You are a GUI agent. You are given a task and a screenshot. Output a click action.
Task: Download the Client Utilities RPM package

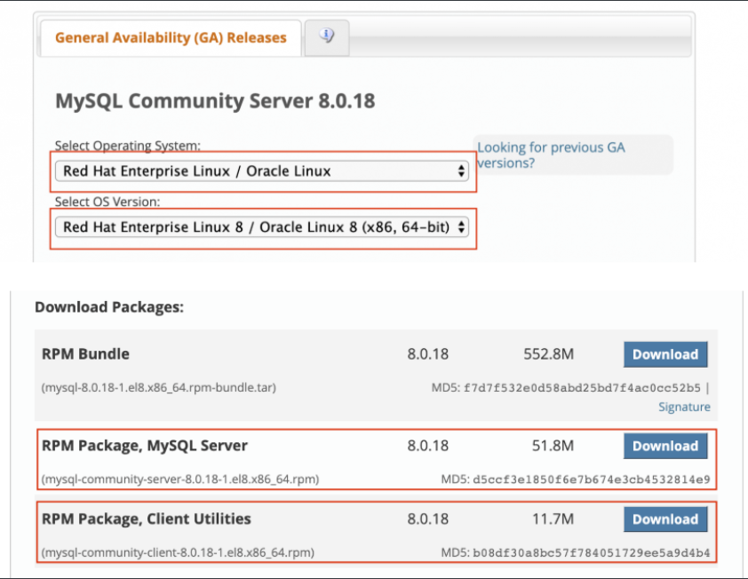pos(665,520)
